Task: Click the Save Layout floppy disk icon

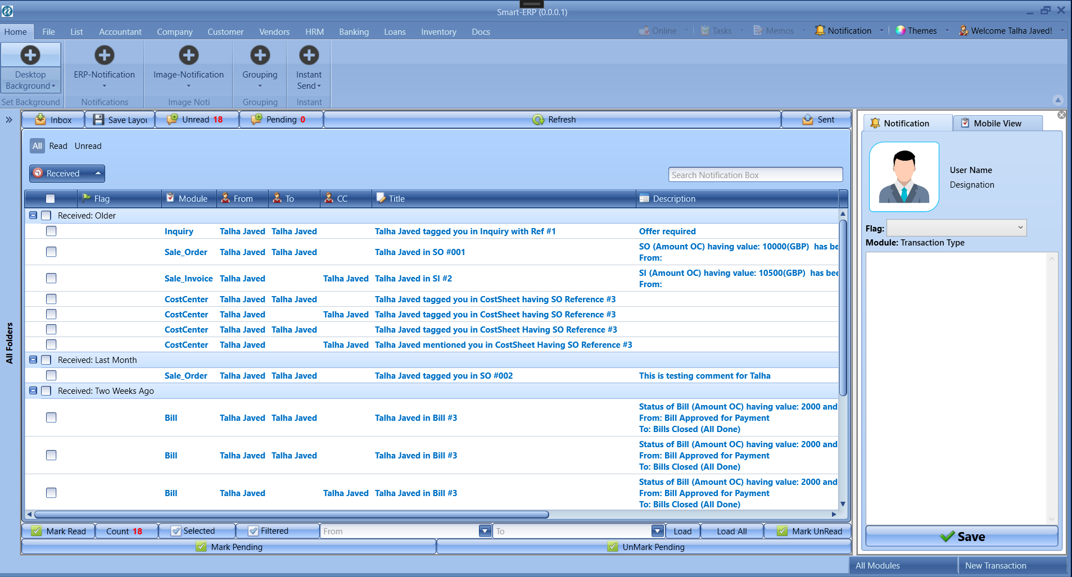Action: [x=98, y=120]
